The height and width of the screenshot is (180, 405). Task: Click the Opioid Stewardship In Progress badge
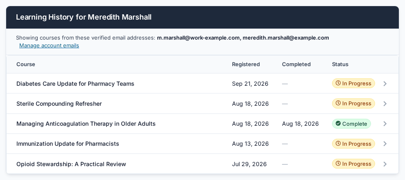[x=353, y=164]
